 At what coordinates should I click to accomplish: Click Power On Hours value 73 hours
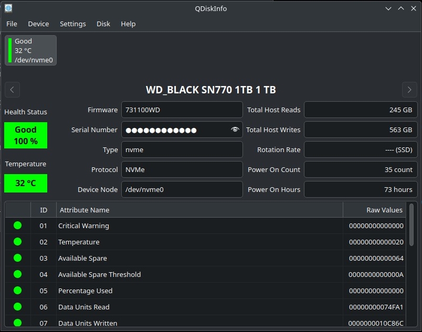pos(361,189)
